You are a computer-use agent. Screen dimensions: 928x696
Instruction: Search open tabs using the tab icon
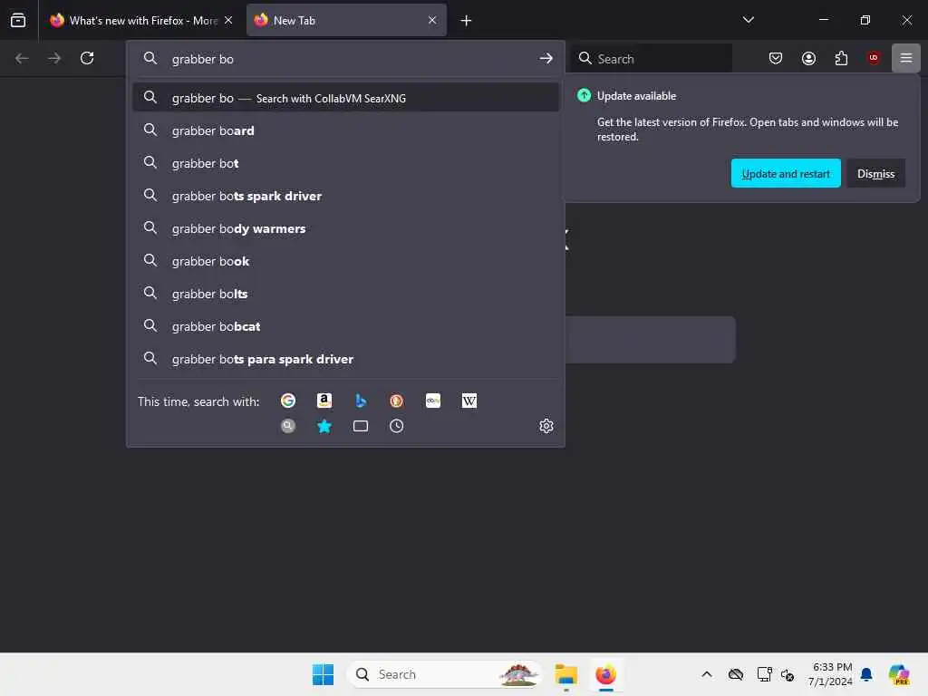[x=361, y=426]
